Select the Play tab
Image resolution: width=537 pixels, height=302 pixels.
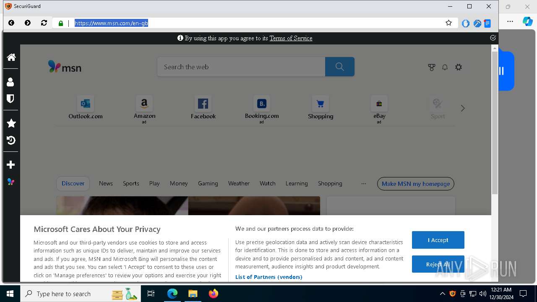154,184
